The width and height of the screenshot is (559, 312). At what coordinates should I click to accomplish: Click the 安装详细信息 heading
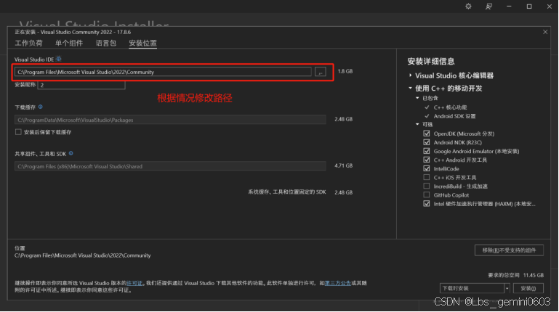coord(431,61)
